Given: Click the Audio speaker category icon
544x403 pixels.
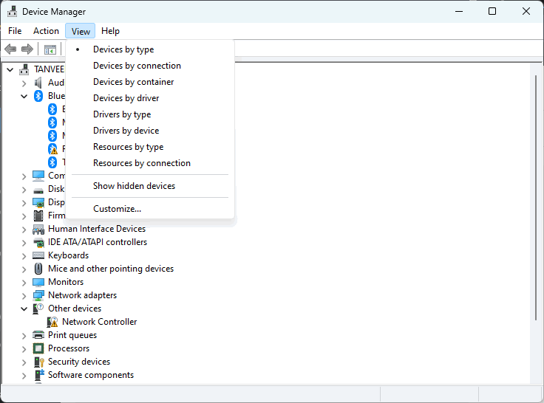Looking at the screenshot, I should 38,83.
